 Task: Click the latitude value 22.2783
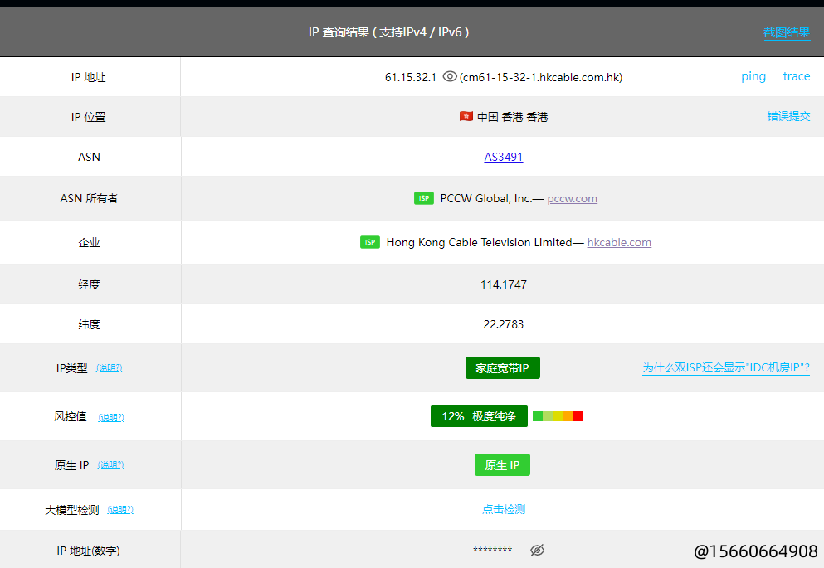(504, 324)
